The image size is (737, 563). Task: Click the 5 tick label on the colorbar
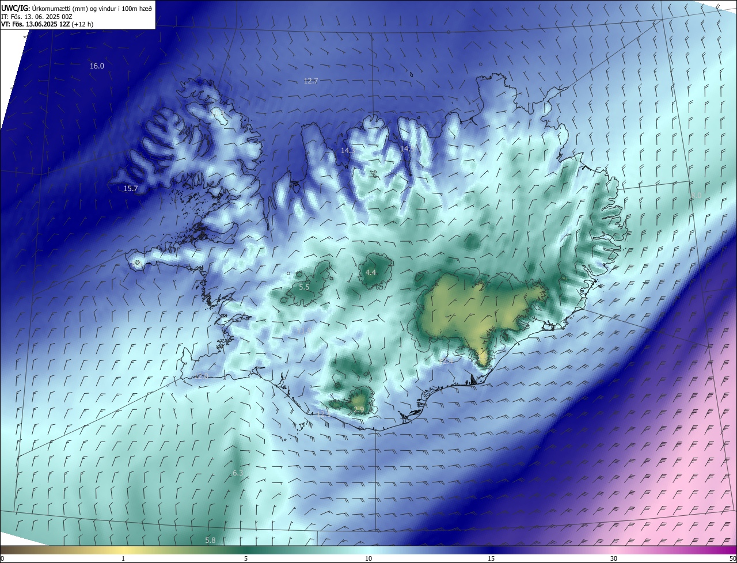[x=246, y=558]
